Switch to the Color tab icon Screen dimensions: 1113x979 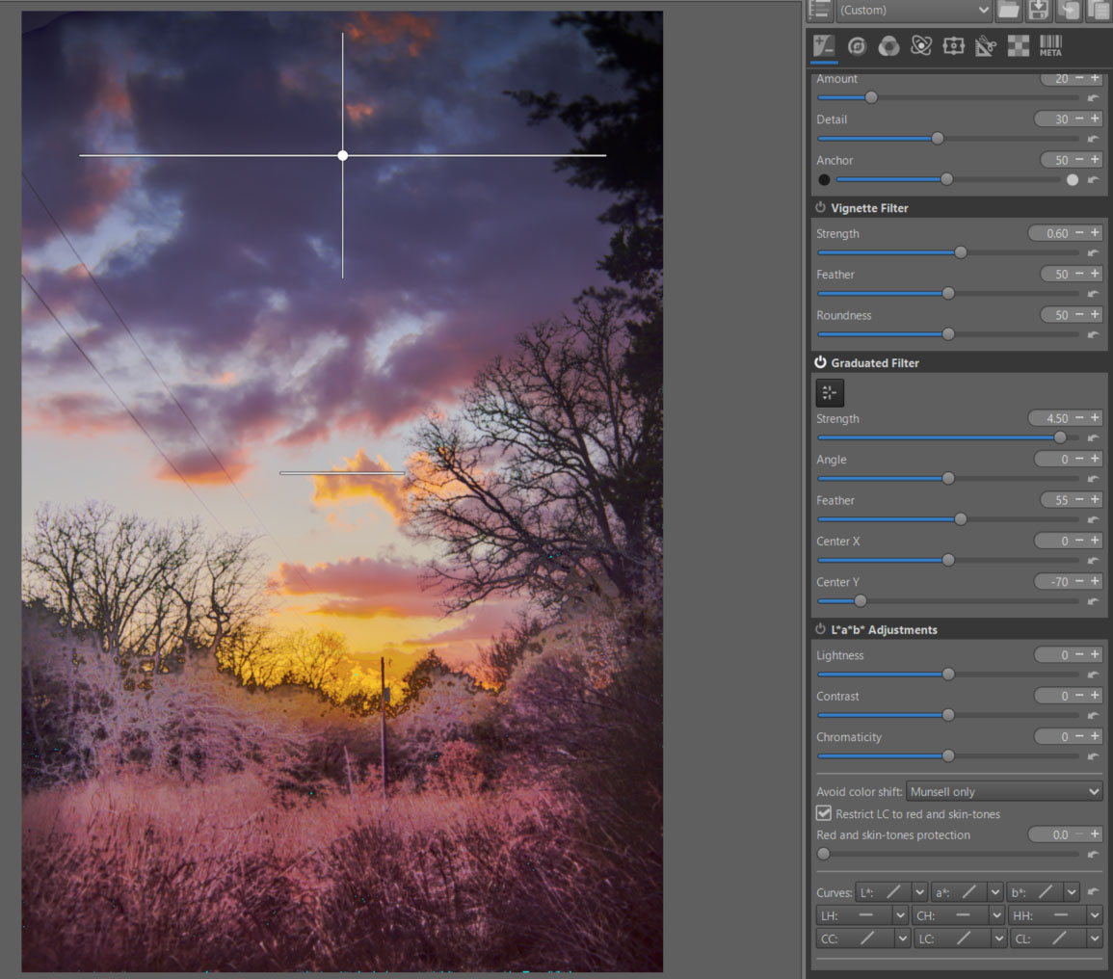point(888,46)
